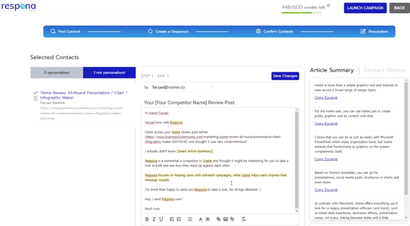
Task: Toggle italic formatting in email editor
Action: (x=154, y=219)
